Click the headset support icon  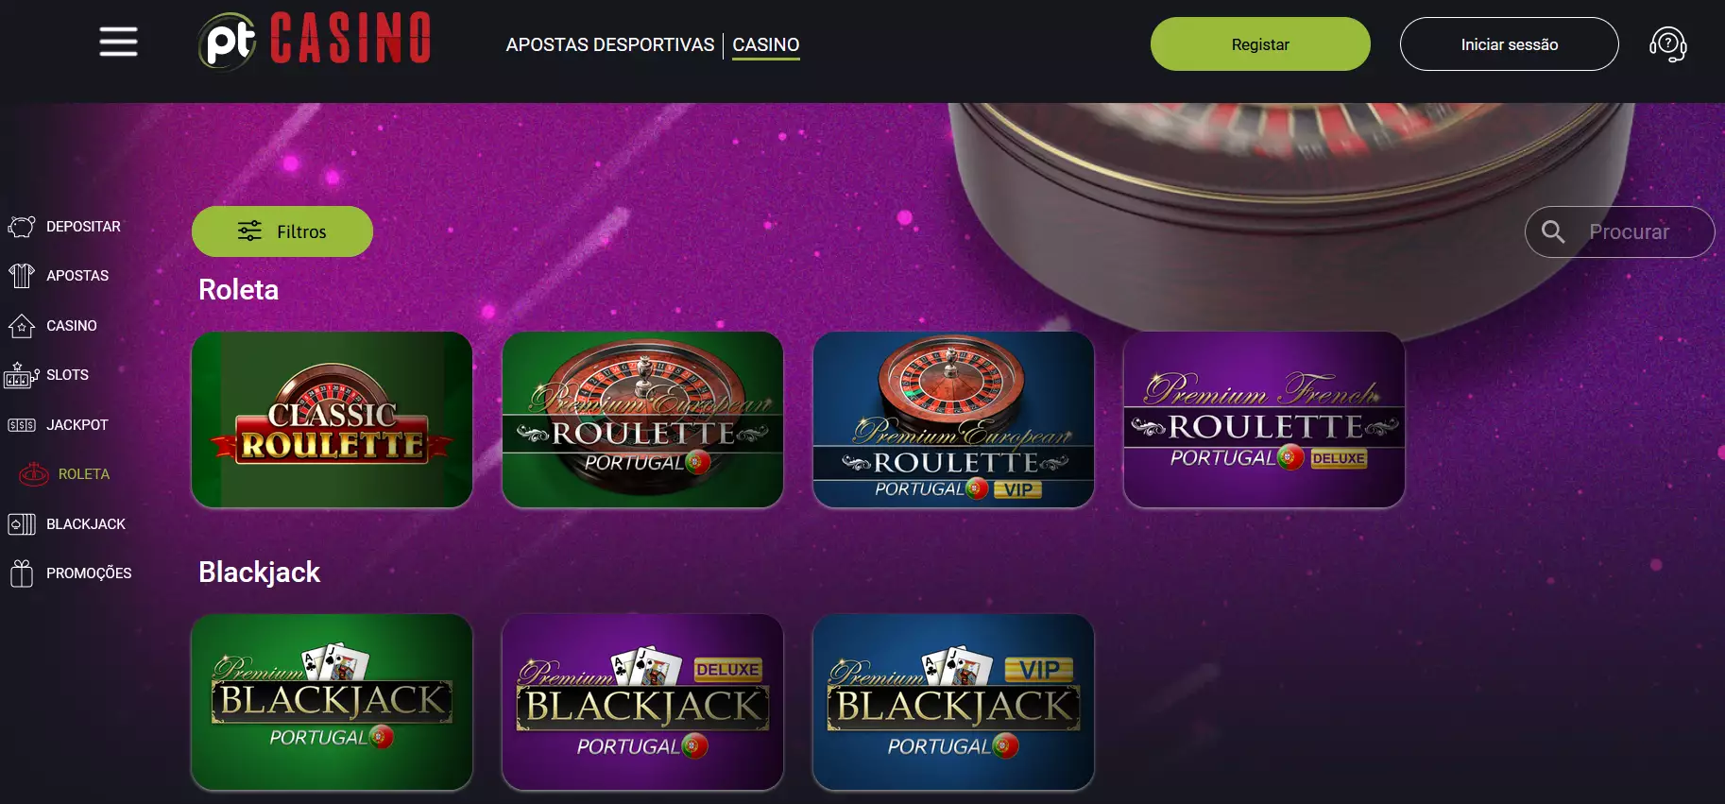point(1667,43)
